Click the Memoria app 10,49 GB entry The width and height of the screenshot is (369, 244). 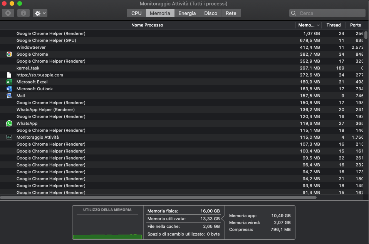pos(260,216)
